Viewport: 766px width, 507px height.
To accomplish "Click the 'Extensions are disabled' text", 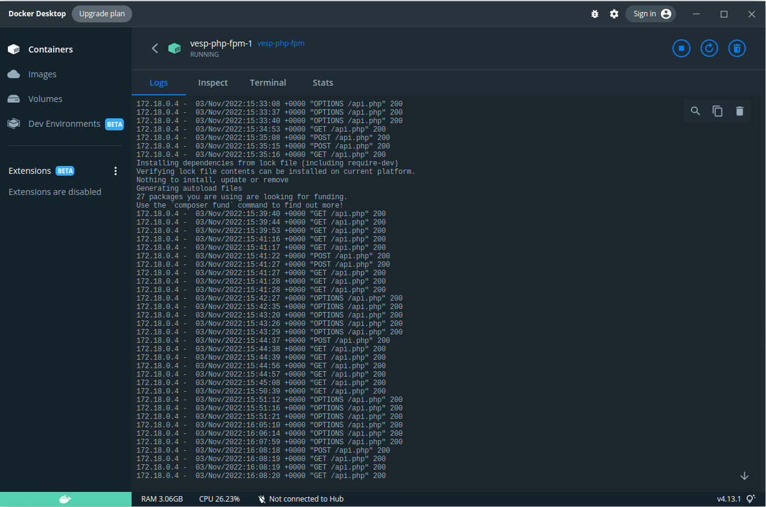I will tap(55, 192).
